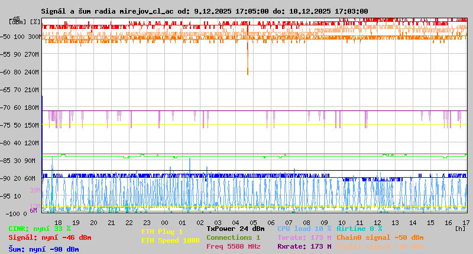This screenshot has height=254, width=473.
Task: Select the 'ETH Plug 1' legend text
Action: pos(162,232)
